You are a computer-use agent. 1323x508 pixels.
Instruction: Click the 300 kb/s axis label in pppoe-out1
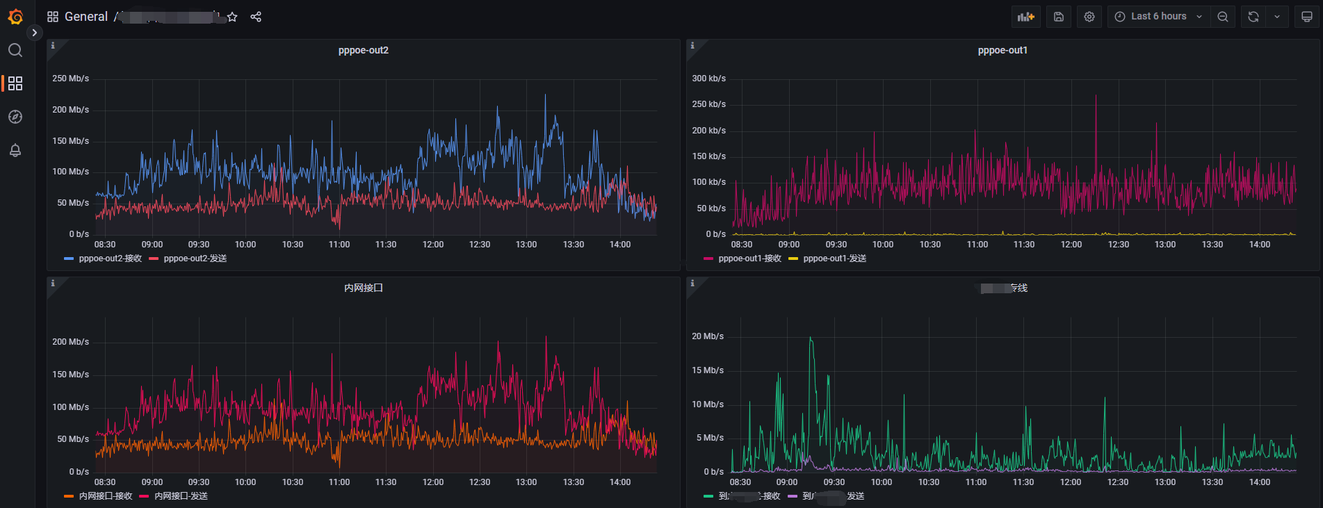click(x=708, y=79)
